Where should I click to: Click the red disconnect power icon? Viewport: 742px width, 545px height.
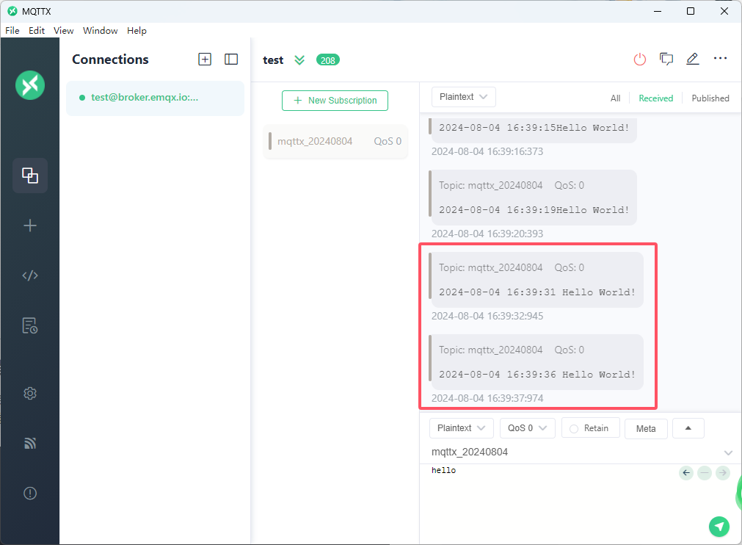pyautogui.click(x=640, y=59)
